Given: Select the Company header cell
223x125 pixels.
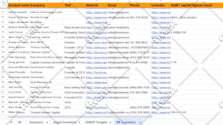Looking at the screenshot, I should tap(47, 5).
